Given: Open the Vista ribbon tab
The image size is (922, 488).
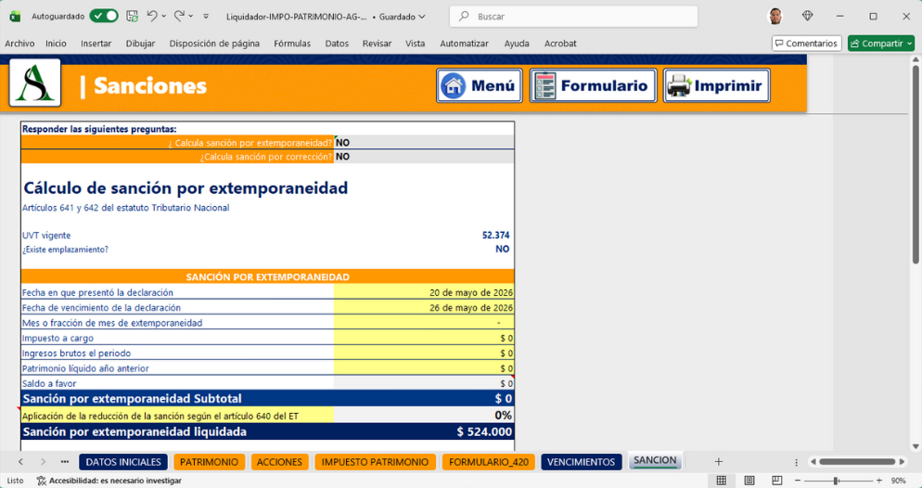Looking at the screenshot, I should (416, 44).
